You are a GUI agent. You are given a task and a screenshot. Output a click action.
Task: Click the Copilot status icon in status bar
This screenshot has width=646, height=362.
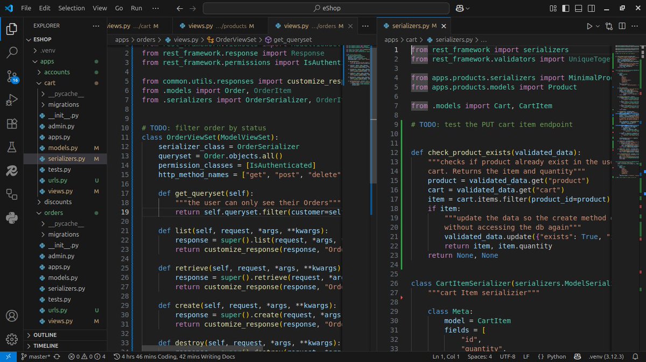pyautogui.click(x=577, y=357)
